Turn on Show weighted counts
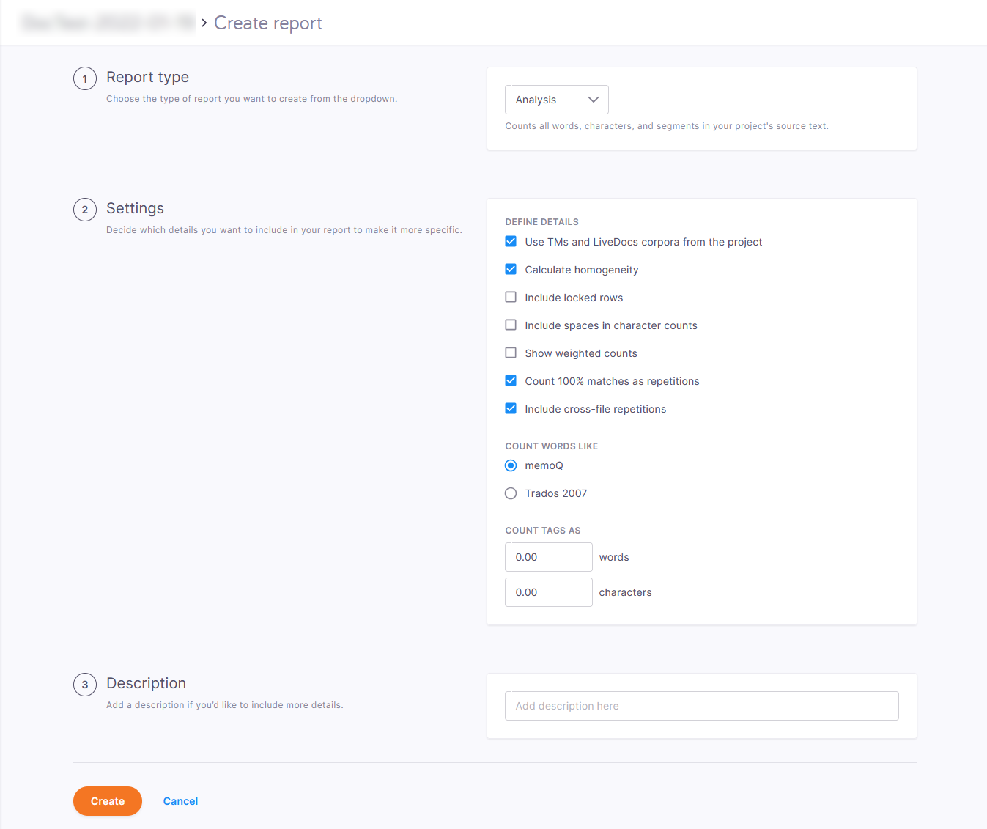Image resolution: width=987 pixels, height=829 pixels. click(x=511, y=353)
